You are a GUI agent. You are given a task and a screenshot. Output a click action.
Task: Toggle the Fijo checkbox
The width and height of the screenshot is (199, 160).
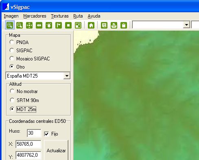(46, 134)
